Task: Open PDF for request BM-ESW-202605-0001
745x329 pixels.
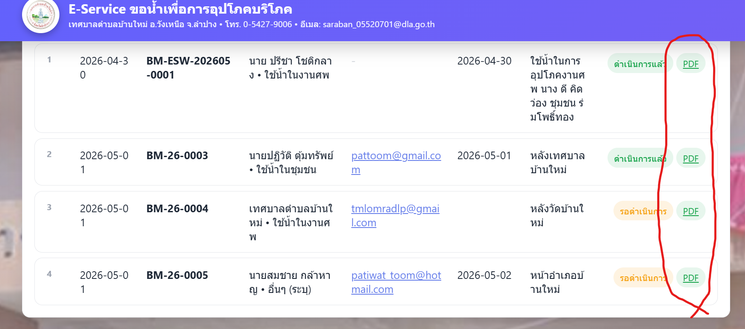Action: [x=691, y=64]
